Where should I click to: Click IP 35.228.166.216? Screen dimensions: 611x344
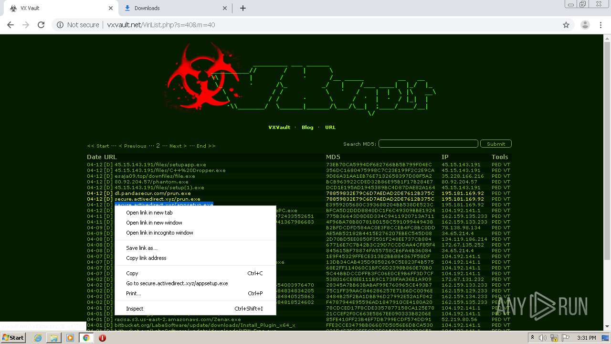[463, 176]
